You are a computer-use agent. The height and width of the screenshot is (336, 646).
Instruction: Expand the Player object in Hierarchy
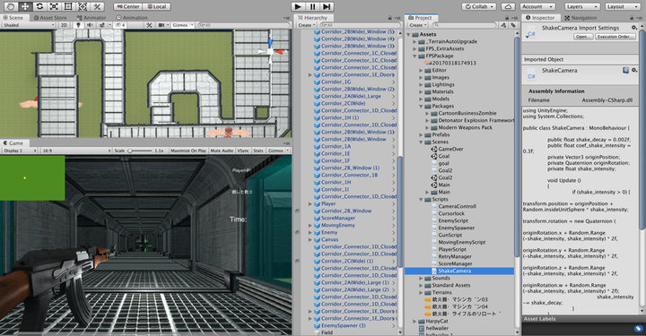310,203
